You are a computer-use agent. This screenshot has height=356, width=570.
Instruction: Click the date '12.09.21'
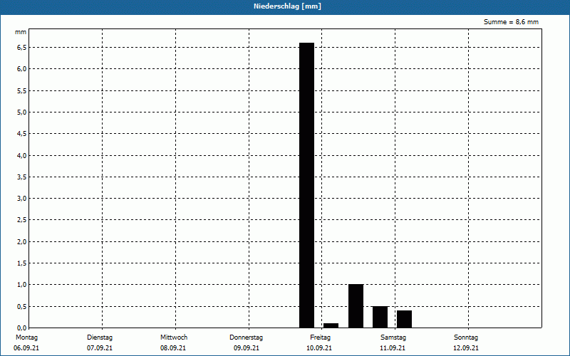[466, 348]
